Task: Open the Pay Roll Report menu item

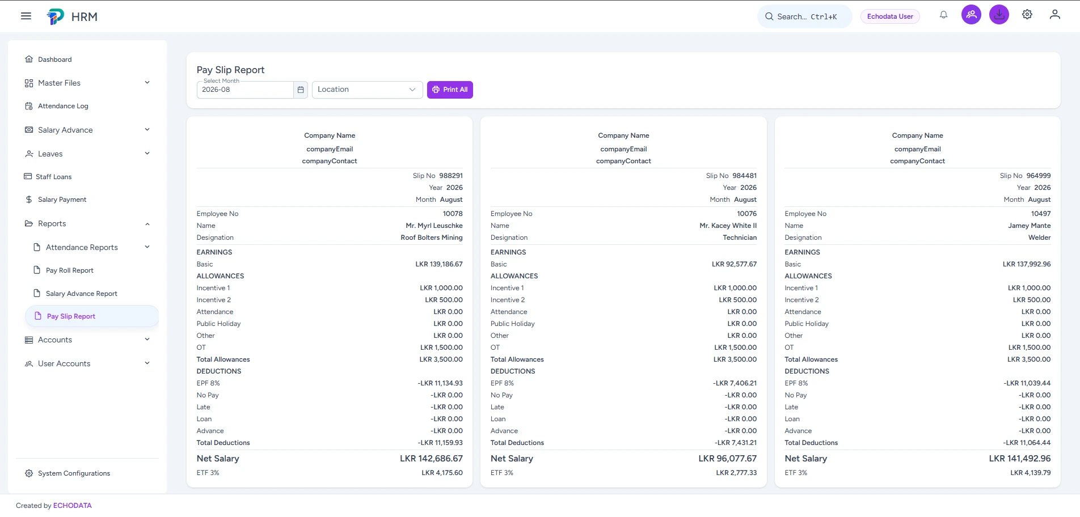Action: pyautogui.click(x=91, y=270)
